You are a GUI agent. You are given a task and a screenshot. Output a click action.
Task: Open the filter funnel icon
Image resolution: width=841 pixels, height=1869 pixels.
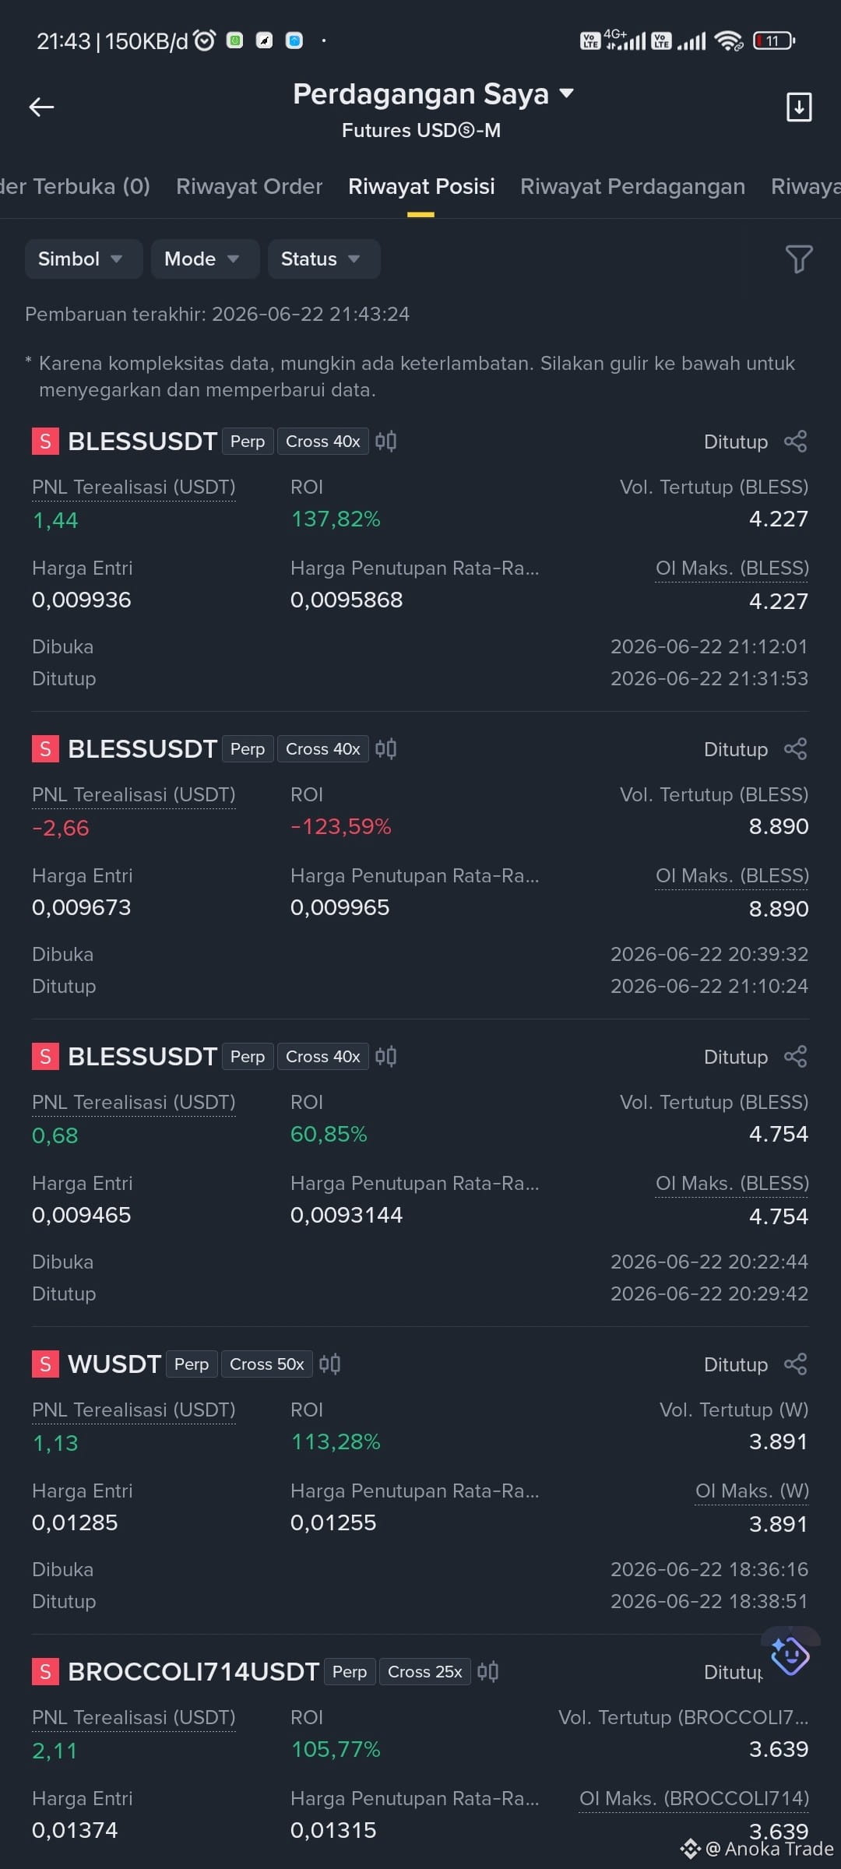click(x=799, y=259)
